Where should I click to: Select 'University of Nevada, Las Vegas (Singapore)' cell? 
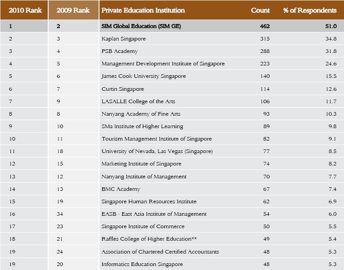tap(157, 151)
